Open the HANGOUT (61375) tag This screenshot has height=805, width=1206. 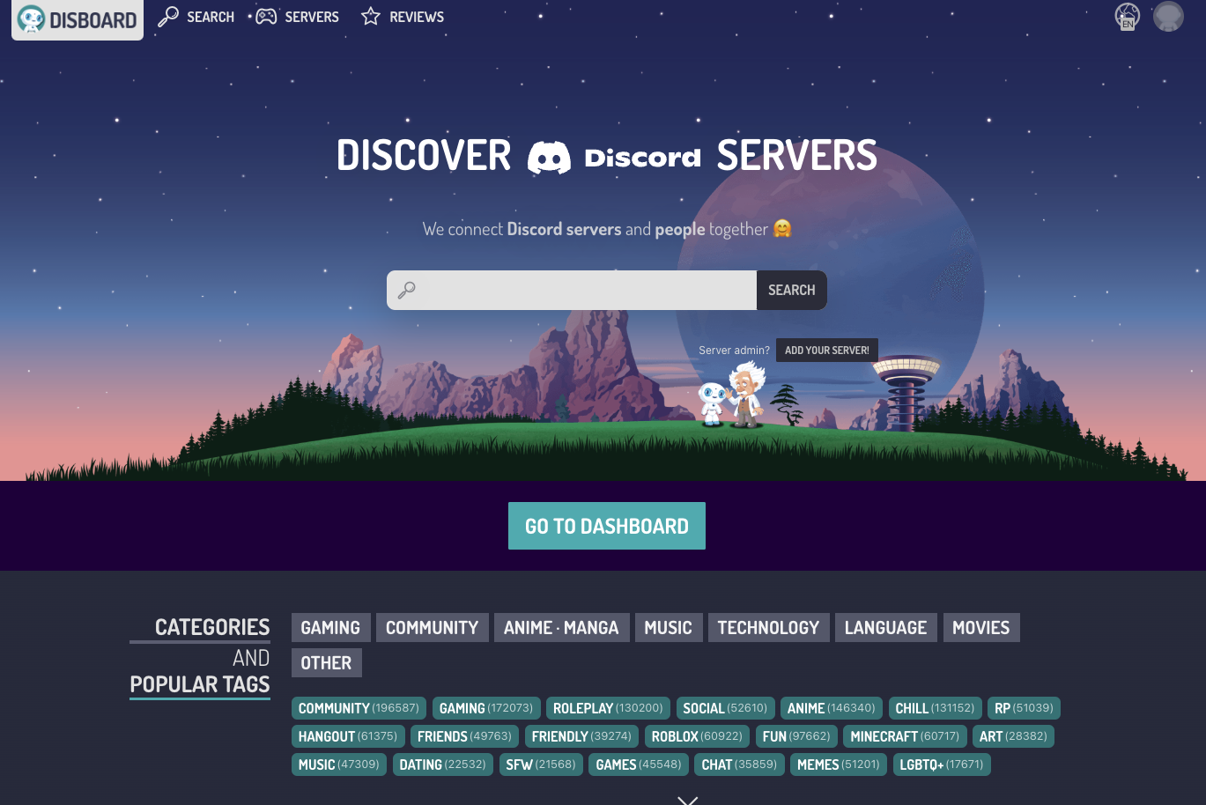348,736
